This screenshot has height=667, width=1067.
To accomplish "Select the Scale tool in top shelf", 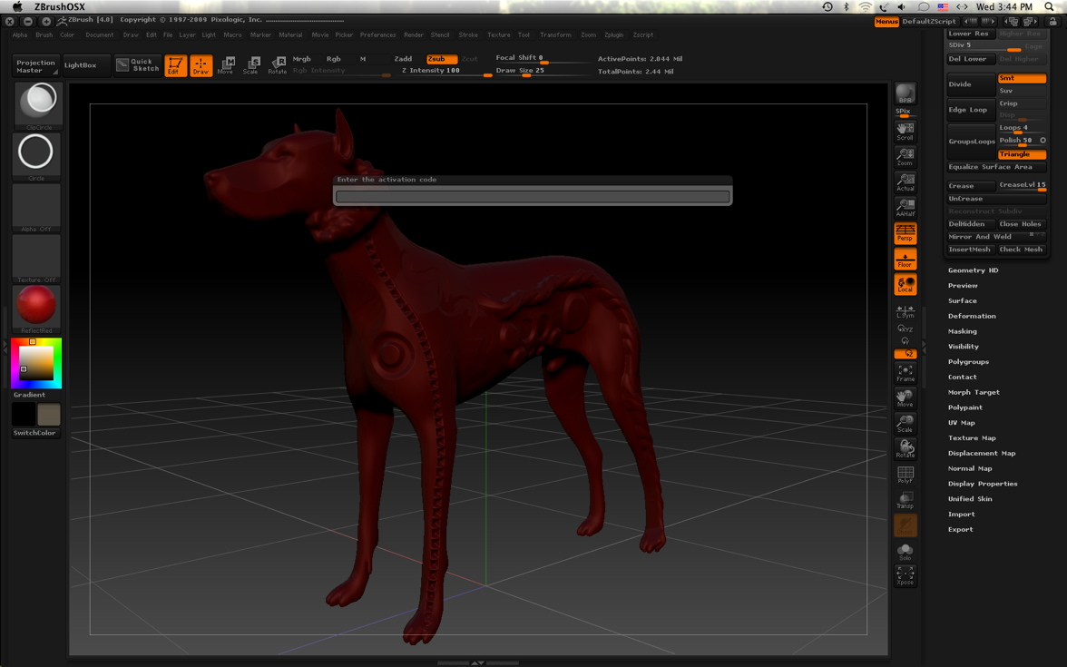I will tap(251, 65).
